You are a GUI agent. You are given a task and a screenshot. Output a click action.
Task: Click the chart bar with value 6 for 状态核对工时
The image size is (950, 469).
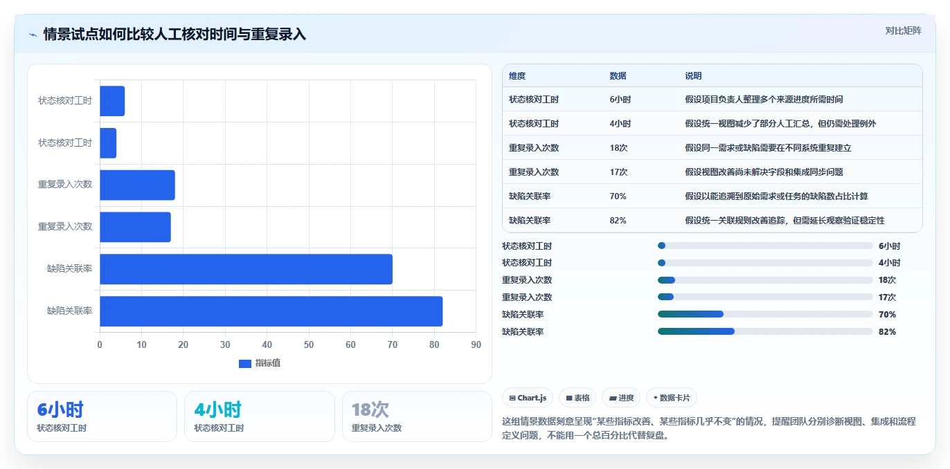pyautogui.click(x=112, y=101)
